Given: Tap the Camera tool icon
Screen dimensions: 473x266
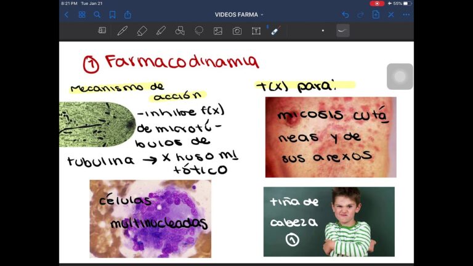Looking at the screenshot, I should coord(237,31).
